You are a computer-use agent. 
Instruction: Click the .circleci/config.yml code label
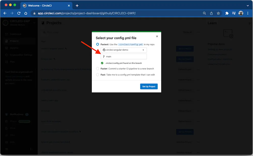(130, 44)
